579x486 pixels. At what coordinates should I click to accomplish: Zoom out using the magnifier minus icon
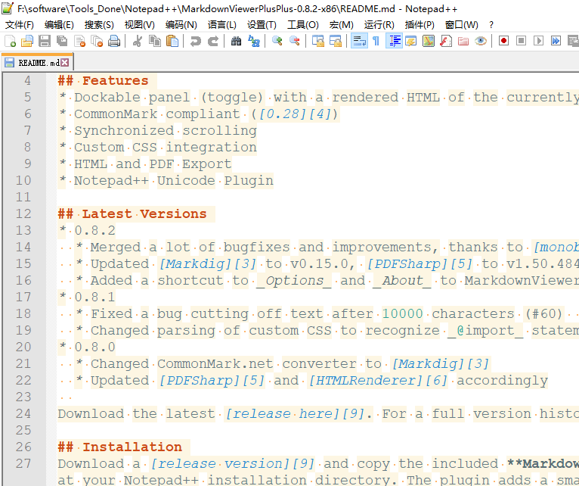point(294,41)
